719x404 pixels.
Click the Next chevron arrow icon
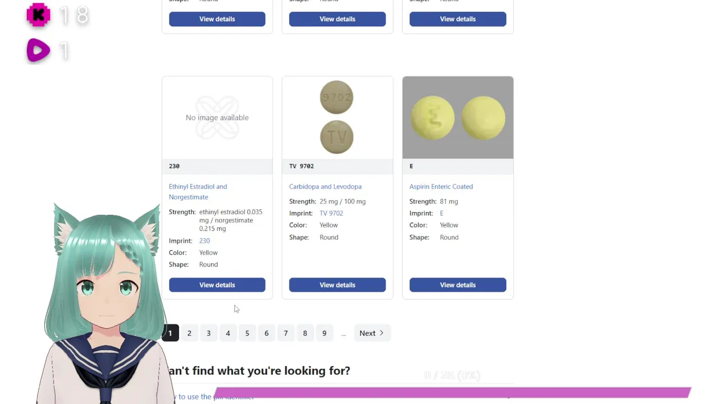click(381, 333)
